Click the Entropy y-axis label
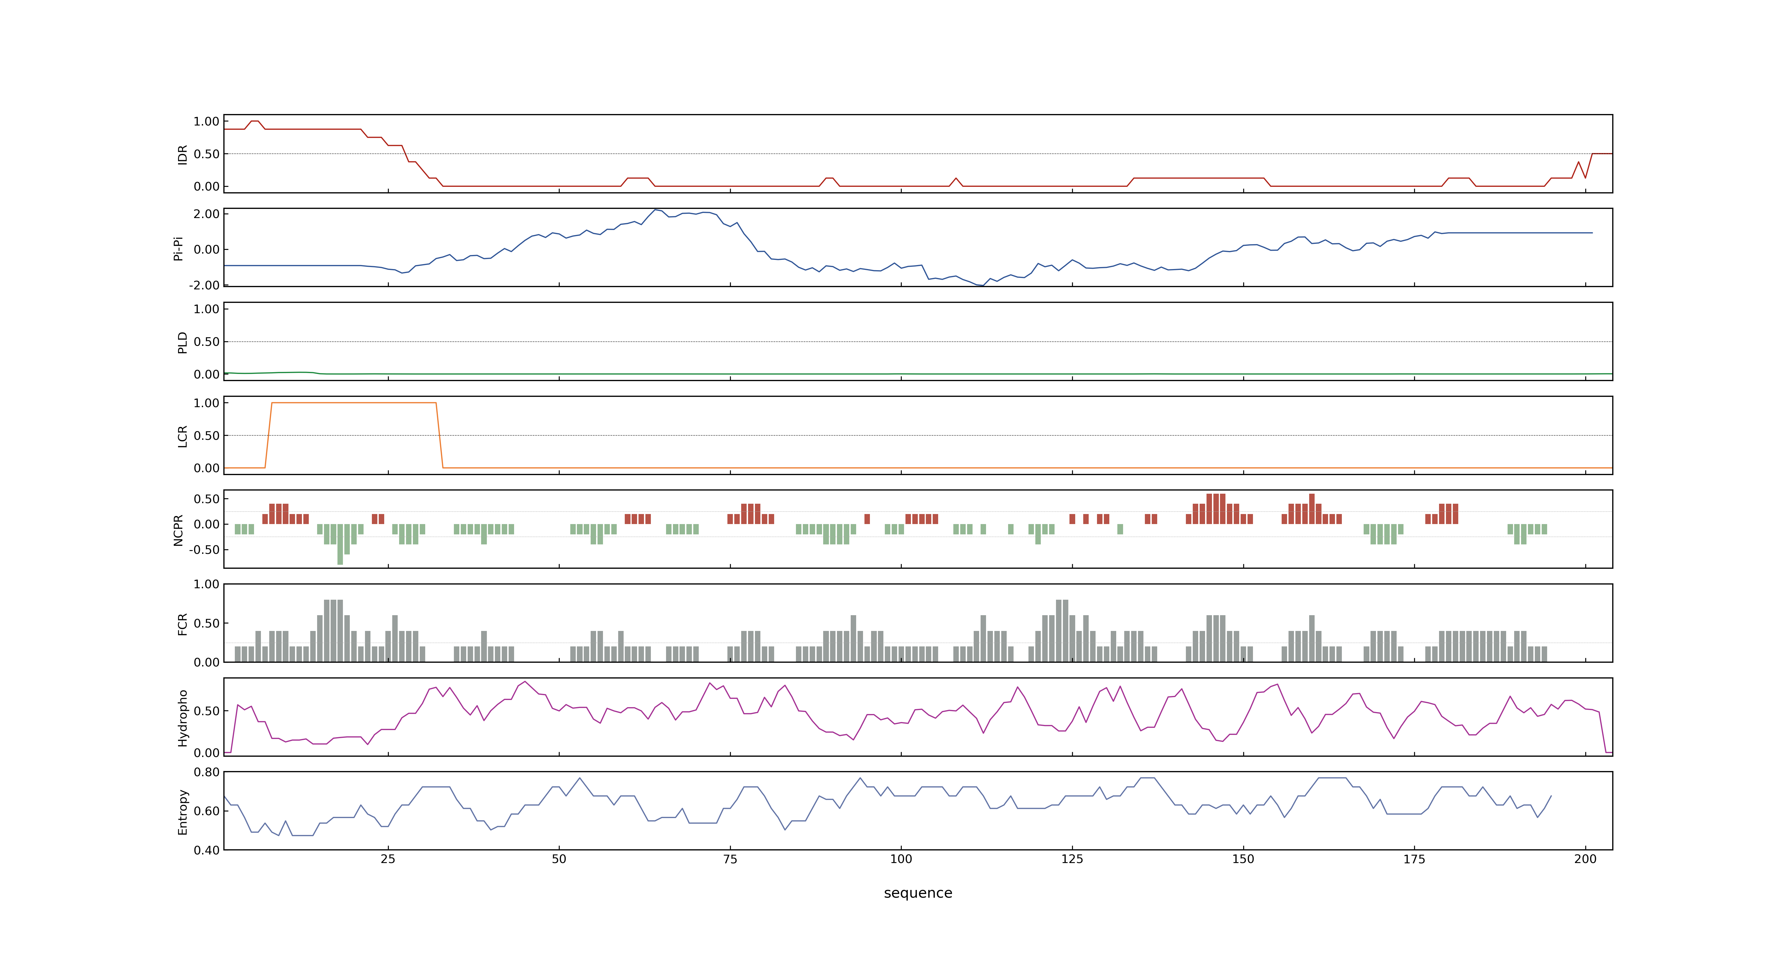Screen dimensions: 1792x955 [x=183, y=811]
